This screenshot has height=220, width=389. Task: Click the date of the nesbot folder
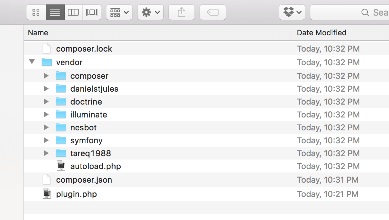tap(328, 128)
